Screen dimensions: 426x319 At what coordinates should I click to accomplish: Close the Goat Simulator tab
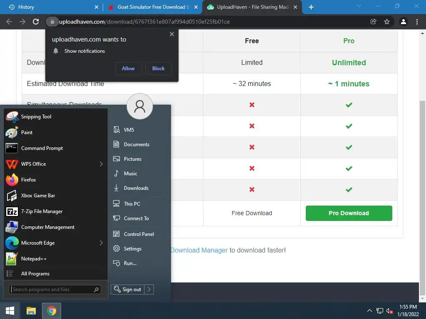pos(196,7)
